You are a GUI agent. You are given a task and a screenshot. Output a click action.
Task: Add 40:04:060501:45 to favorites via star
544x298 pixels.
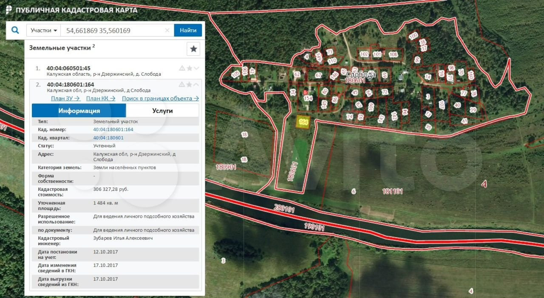click(x=190, y=68)
